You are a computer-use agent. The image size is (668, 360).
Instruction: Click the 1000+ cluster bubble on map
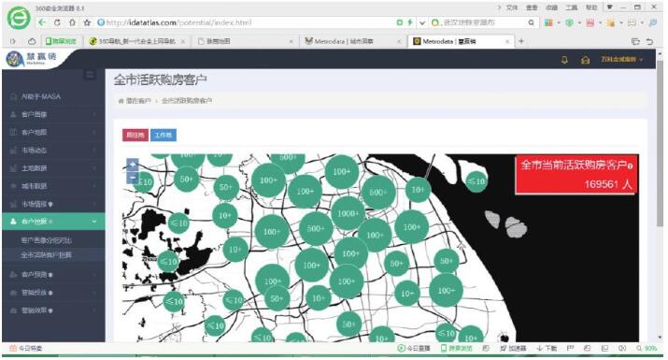pyautogui.click(x=348, y=213)
